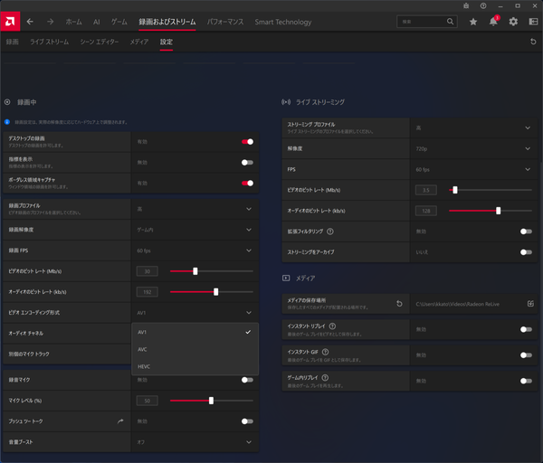This screenshot has width=543, height=463.
Task: Toggle the デスクトップの録画 switch off
Action: click(247, 142)
